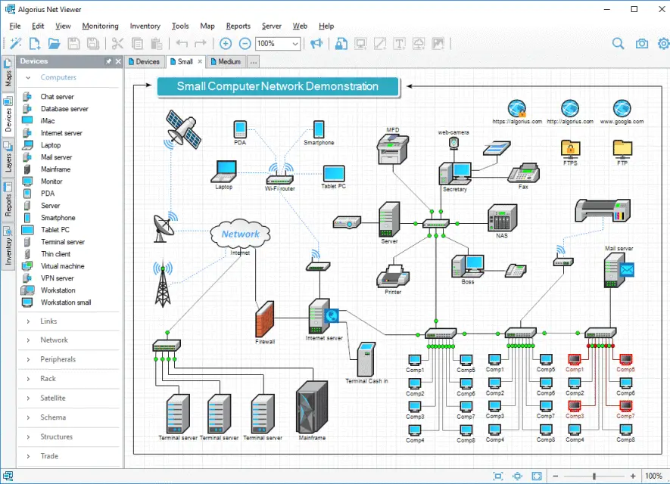This screenshot has width=670, height=484.
Task: Click the megaphone notification toolbar icon
Action: pos(316,43)
